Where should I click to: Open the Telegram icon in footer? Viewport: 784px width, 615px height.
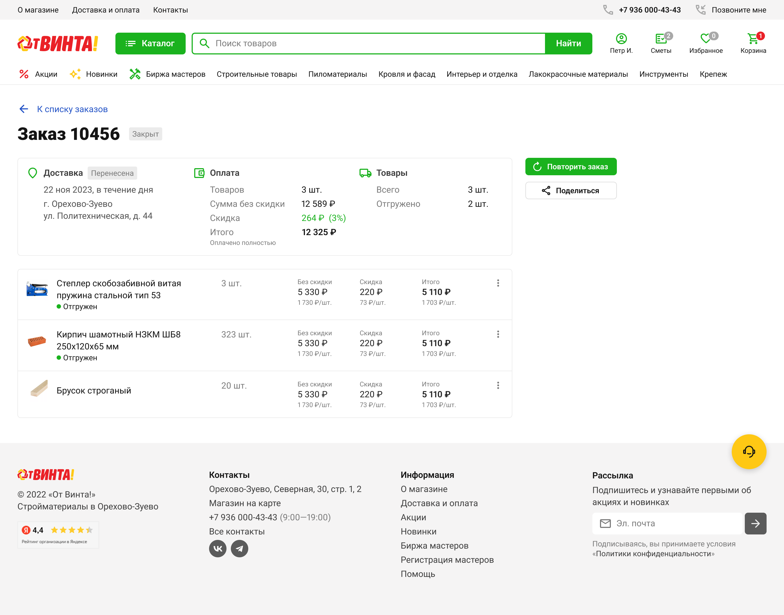pyautogui.click(x=240, y=548)
